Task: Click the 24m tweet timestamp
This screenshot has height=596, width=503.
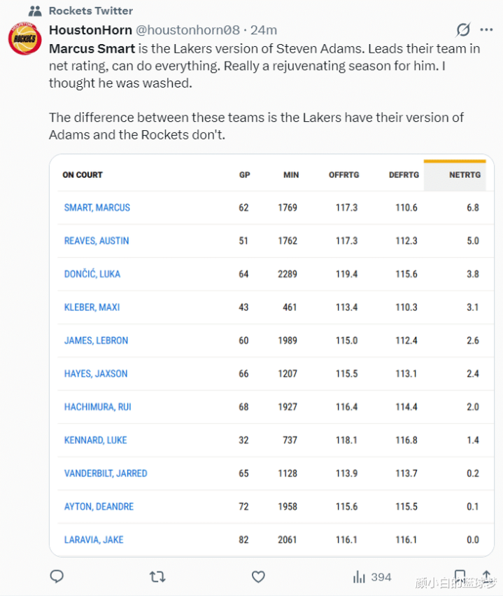Action: (x=264, y=30)
